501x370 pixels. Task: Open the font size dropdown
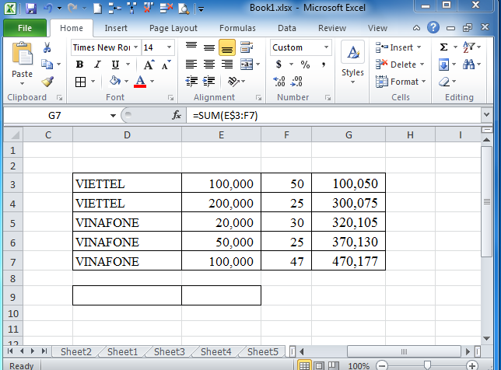pyautogui.click(x=169, y=47)
